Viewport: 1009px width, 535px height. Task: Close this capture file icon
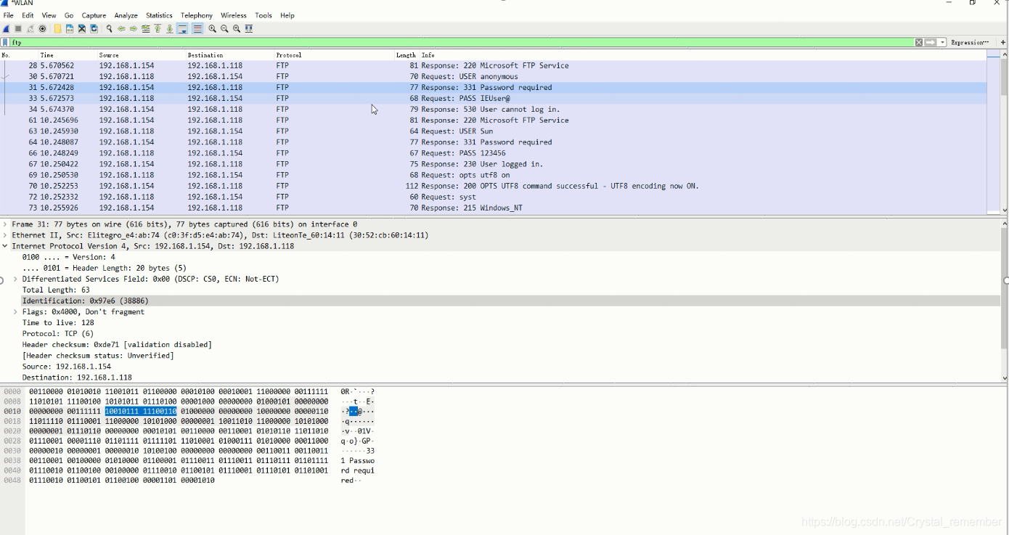coord(82,29)
